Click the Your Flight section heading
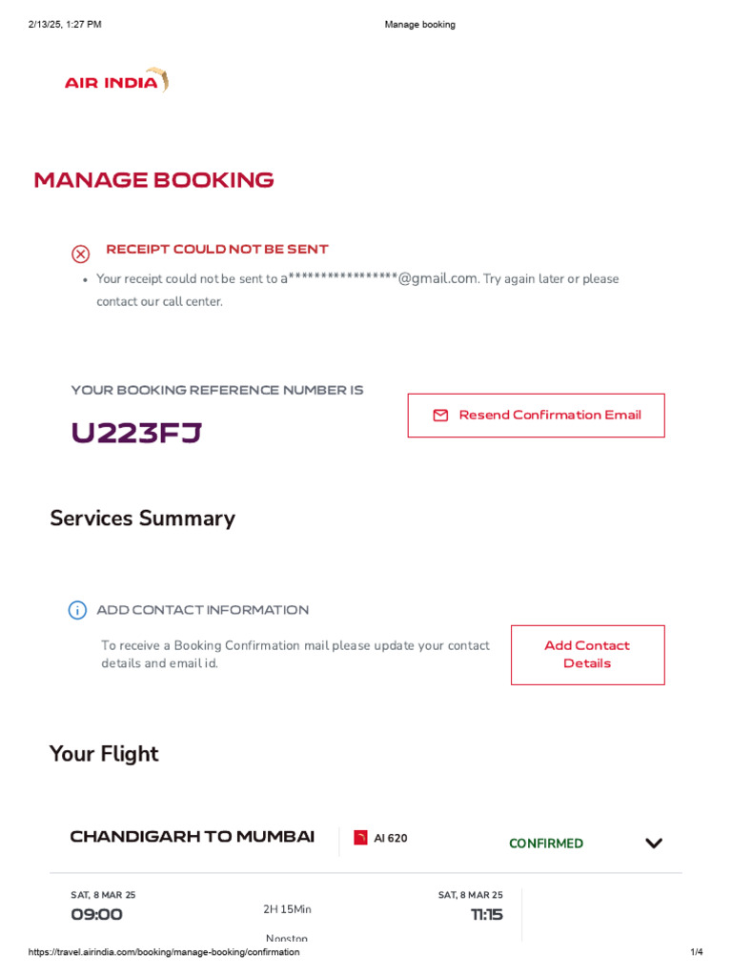732x976 pixels. tap(104, 754)
